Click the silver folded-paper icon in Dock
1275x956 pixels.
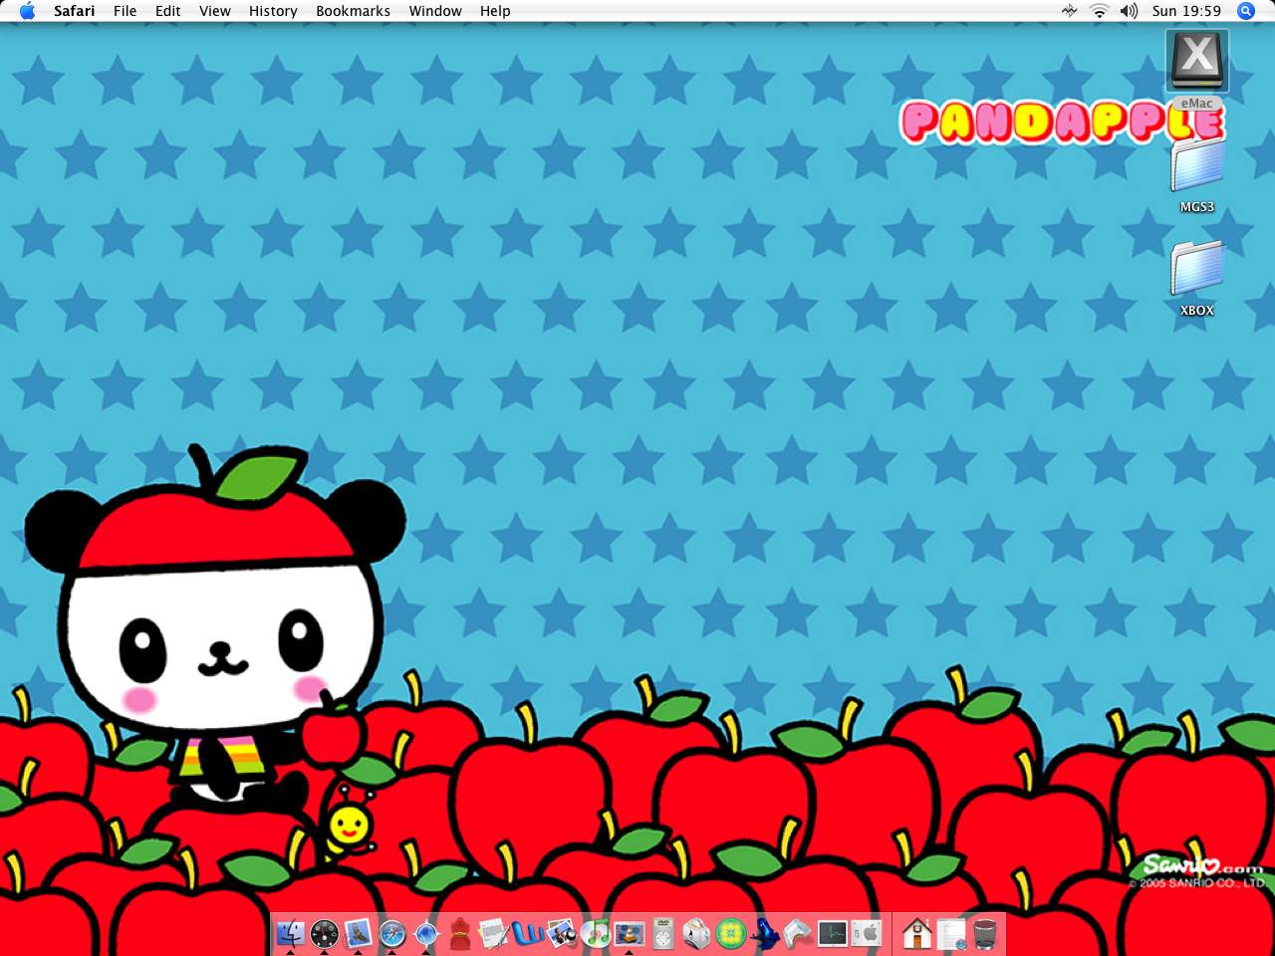799,933
